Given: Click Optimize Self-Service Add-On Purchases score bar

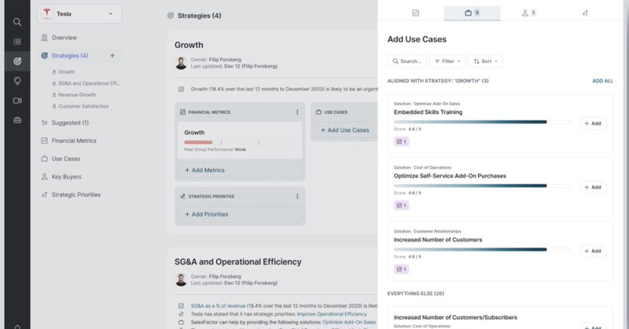Looking at the screenshot, I should [482, 185].
